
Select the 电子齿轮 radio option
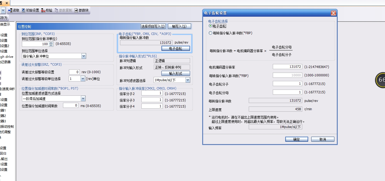[211, 26]
